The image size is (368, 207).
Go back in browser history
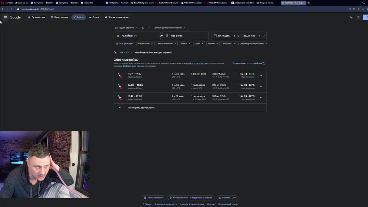point(3,9)
